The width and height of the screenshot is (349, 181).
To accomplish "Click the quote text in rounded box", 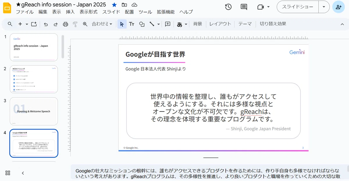I will click(x=213, y=108).
